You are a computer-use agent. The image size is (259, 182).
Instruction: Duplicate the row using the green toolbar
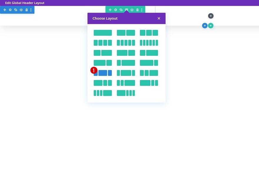tap(121, 10)
